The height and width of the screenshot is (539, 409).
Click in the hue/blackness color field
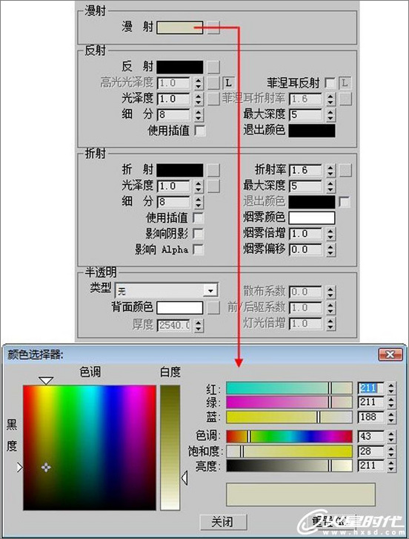point(90,448)
